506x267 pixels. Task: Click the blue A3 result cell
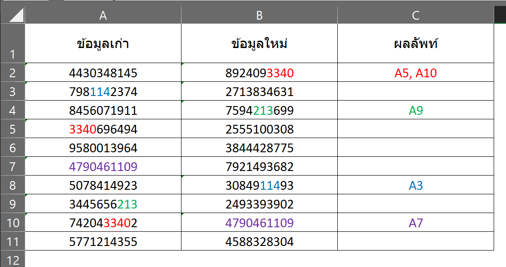(415, 185)
